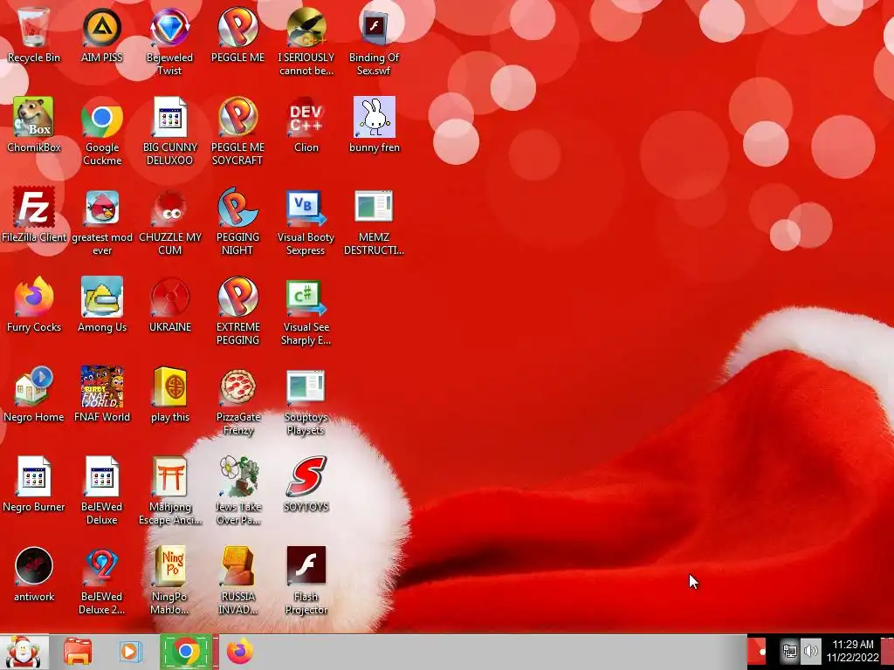Launch the Flash Projector shortcut
The height and width of the screenshot is (670, 894).
(306, 581)
